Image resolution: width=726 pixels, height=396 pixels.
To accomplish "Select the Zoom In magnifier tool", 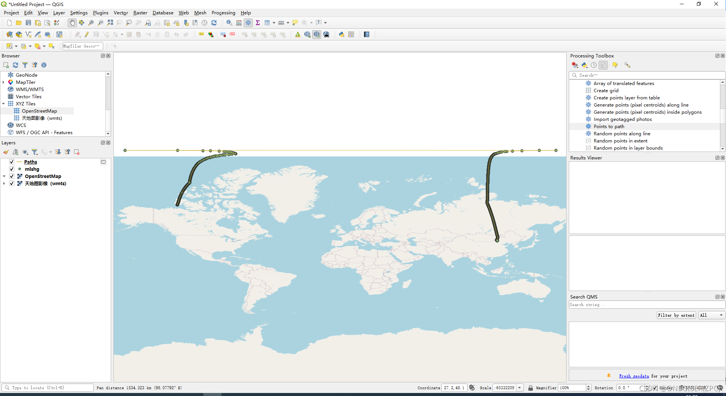I will 91,23.
